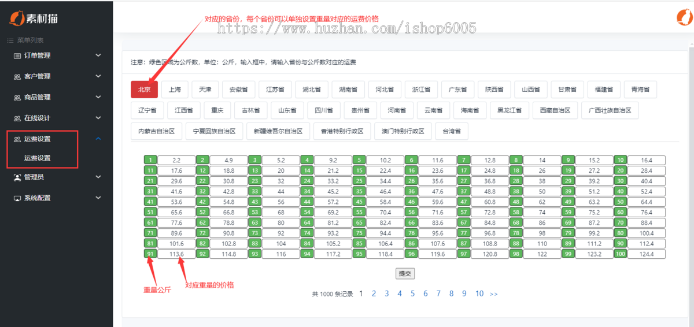This screenshot has width=694, height=327.
Task: Click the 素材猫 logo in sidebar
Action: point(33,18)
